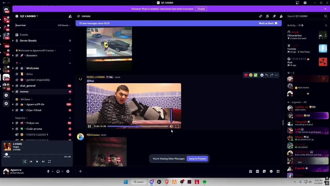Viewport: 330px width, 186px height.
Task: Open the Welcome channel
Action: [43, 68]
